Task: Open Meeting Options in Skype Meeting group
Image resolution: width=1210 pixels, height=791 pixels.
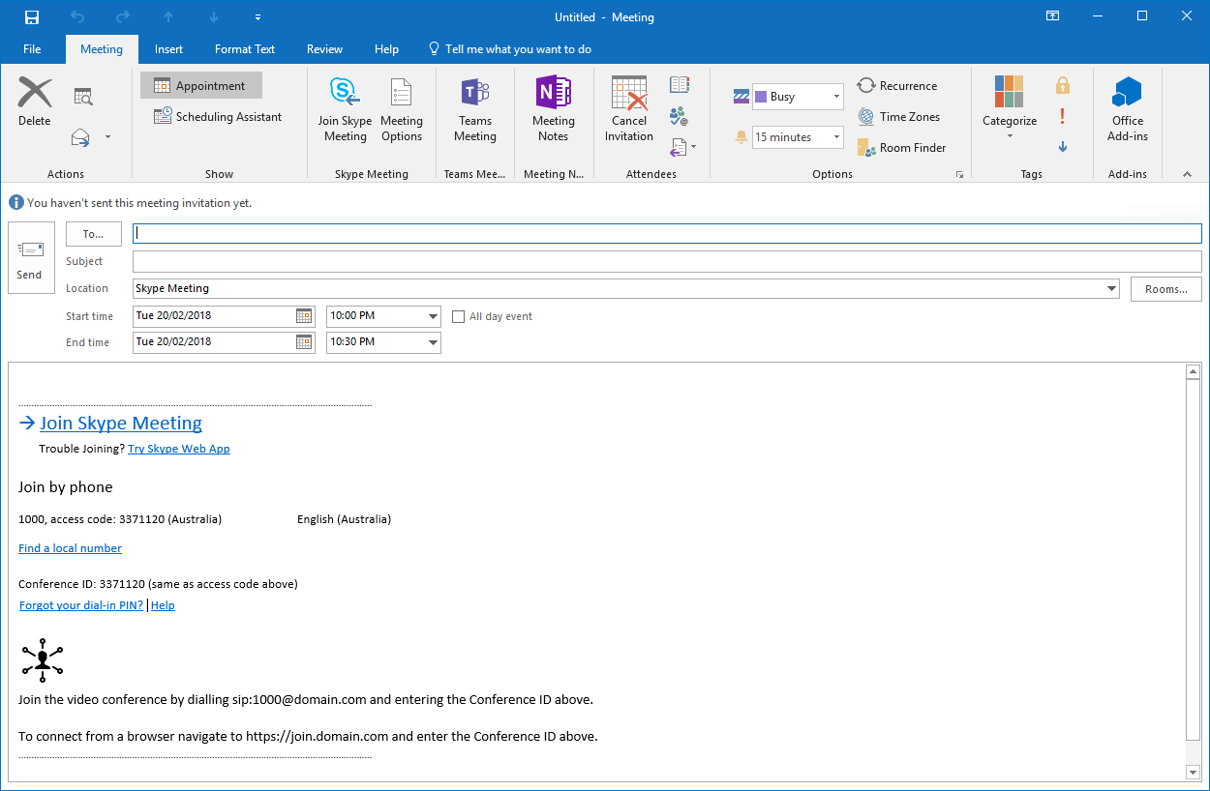Action: click(402, 110)
